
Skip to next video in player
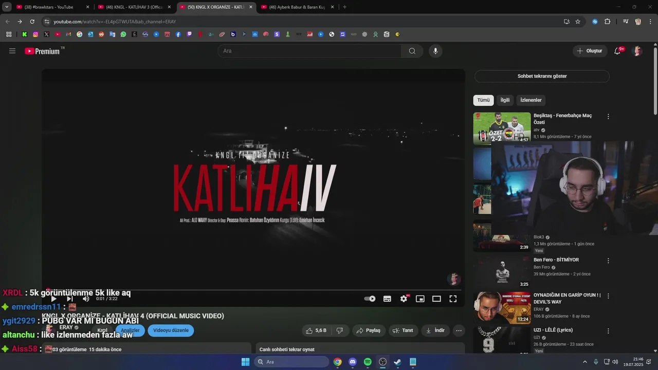coord(70,299)
